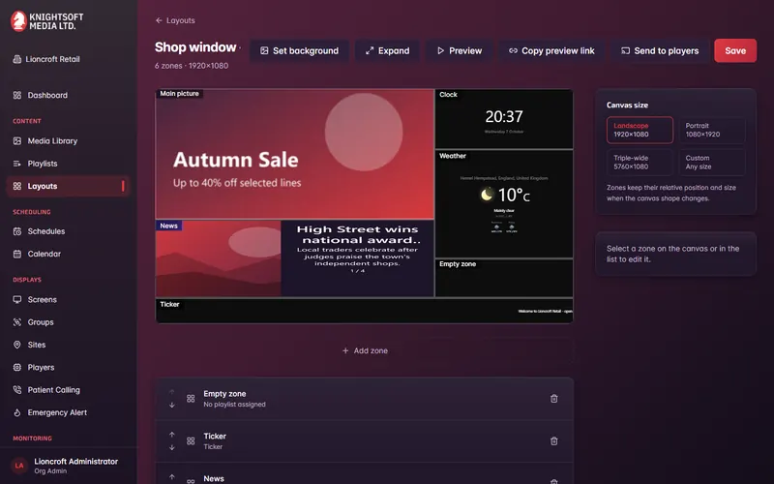Open Emergency Alert page
Screen dimensions: 774x484
click(x=57, y=412)
